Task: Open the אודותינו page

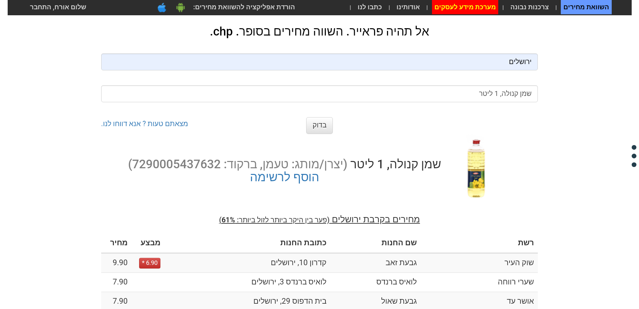Action: tap(408, 7)
